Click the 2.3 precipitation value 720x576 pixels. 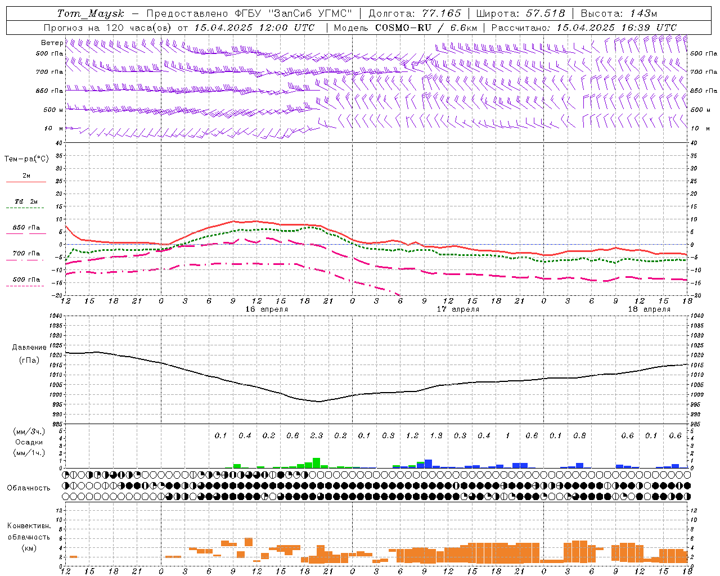[317, 435]
